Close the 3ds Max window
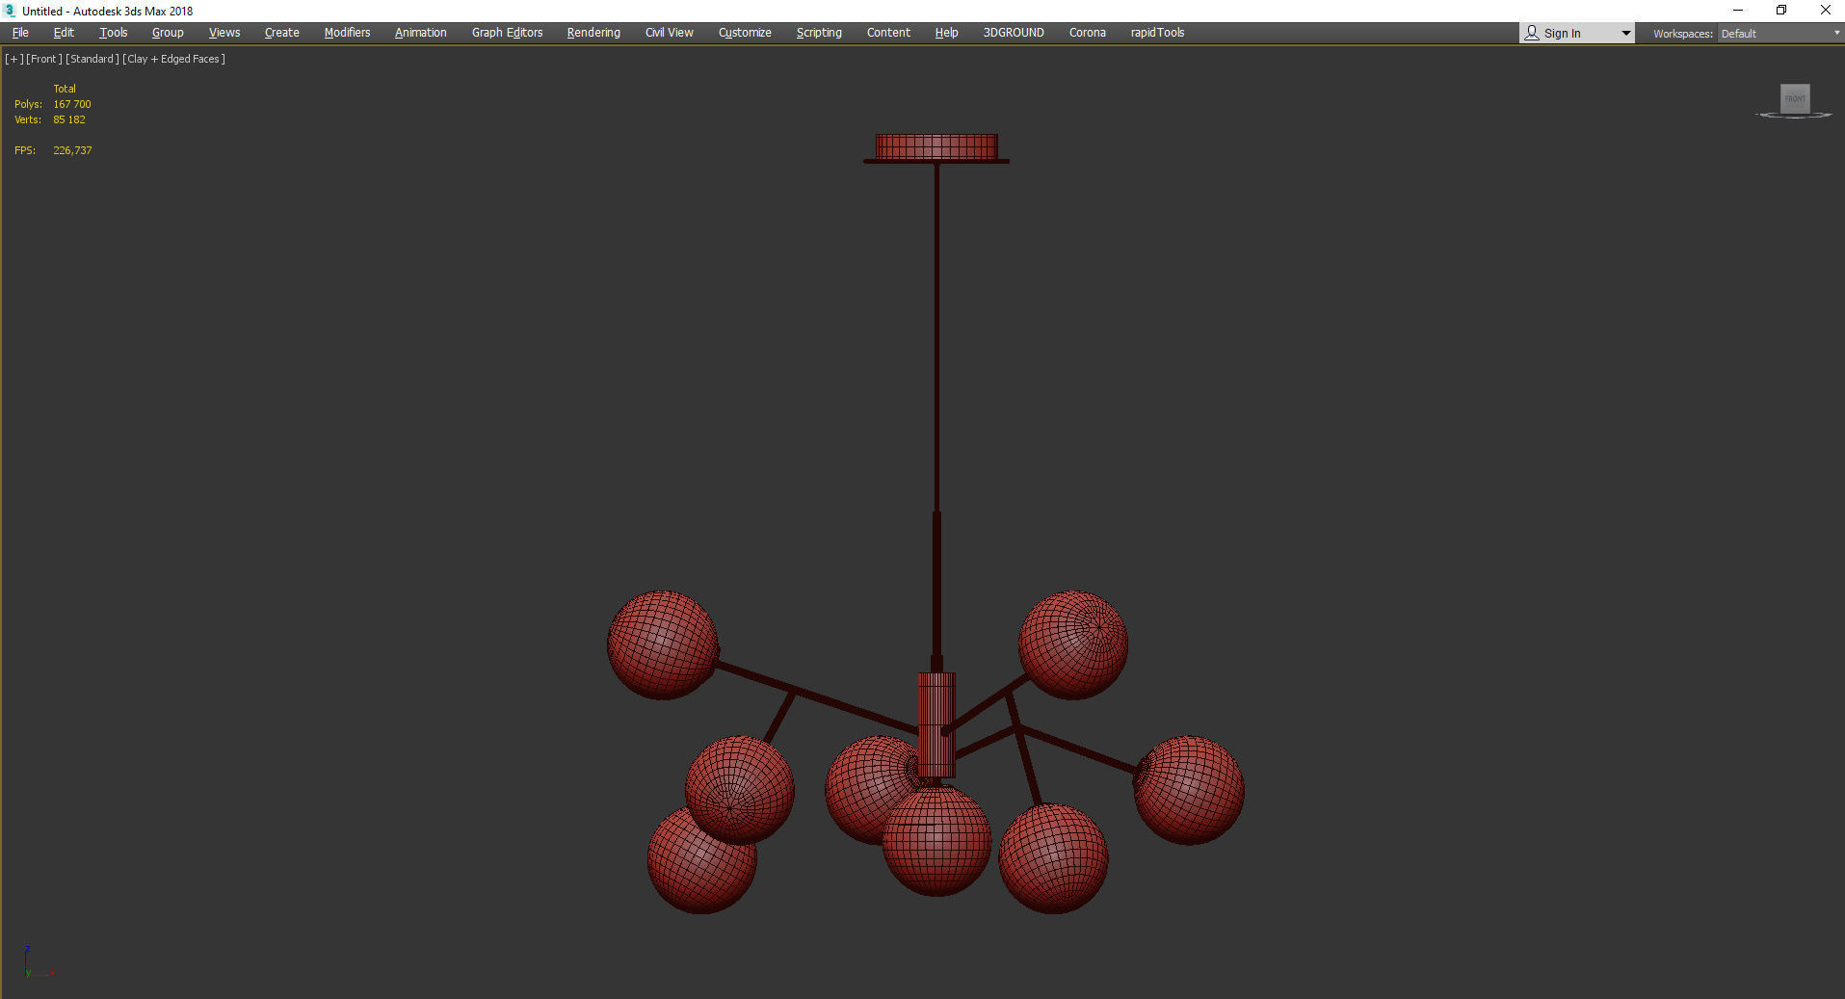 click(x=1825, y=11)
